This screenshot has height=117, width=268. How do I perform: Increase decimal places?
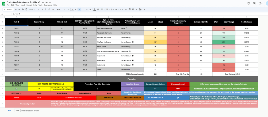pos(49,9)
